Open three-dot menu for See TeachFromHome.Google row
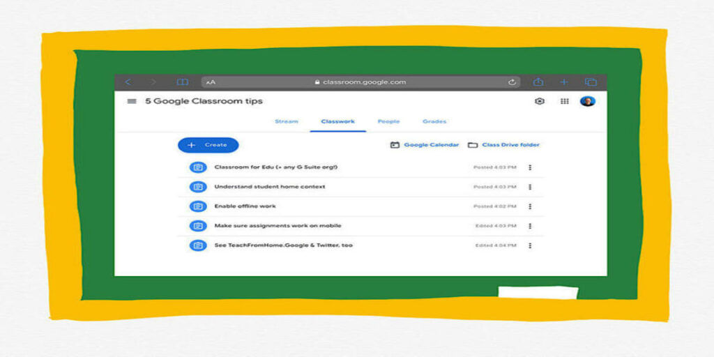The image size is (714, 357). pyautogui.click(x=530, y=245)
